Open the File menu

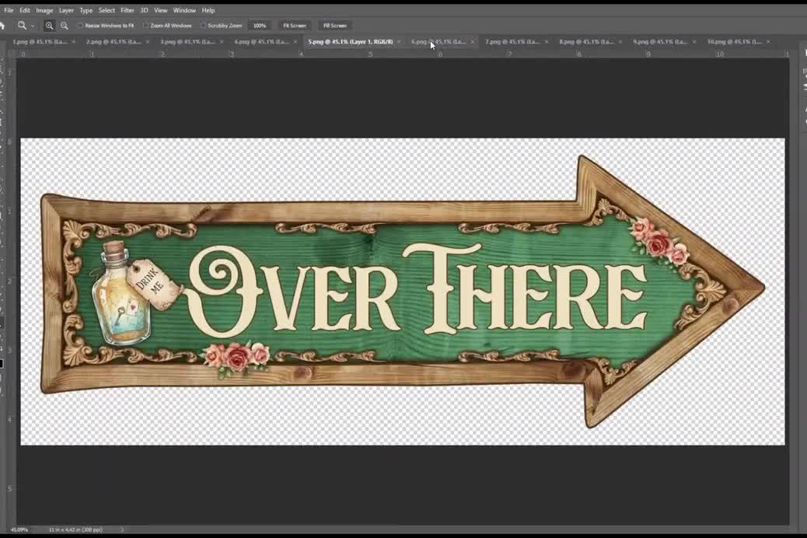click(9, 10)
